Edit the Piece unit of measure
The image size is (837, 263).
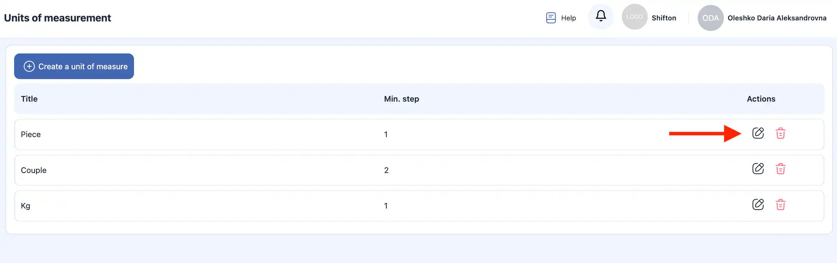pyautogui.click(x=758, y=133)
